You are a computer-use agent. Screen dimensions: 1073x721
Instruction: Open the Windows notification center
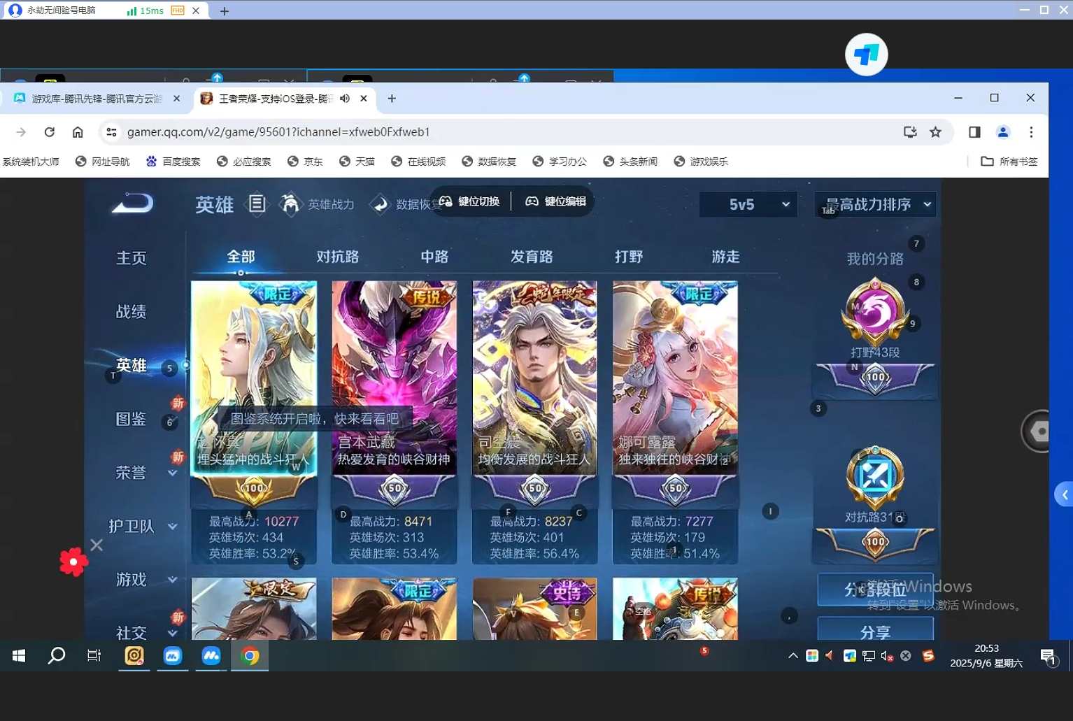pyautogui.click(x=1048, y=657)
